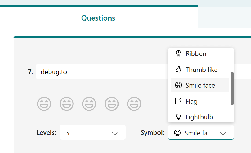Open the Levels dropdown showing 5
Viewport: 251px width, 153px height.
point(93,132)
